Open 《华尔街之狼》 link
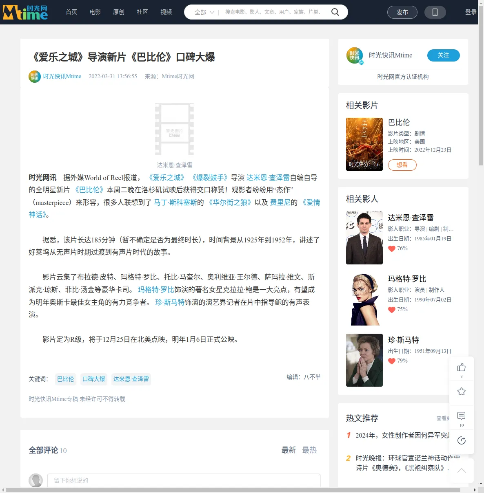 pyautogui.click(x=229, y=202)
